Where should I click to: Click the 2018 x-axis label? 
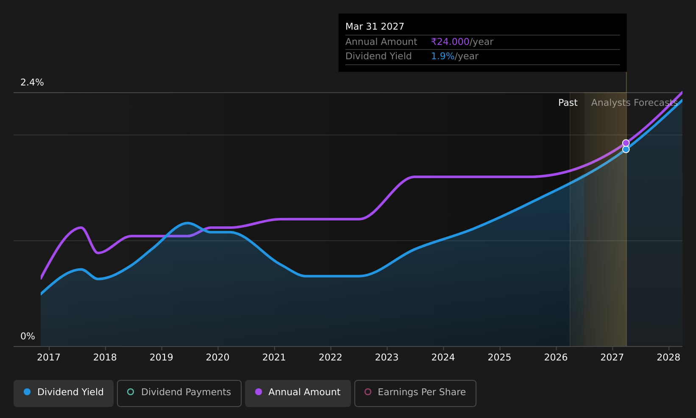tap(105, 357)
